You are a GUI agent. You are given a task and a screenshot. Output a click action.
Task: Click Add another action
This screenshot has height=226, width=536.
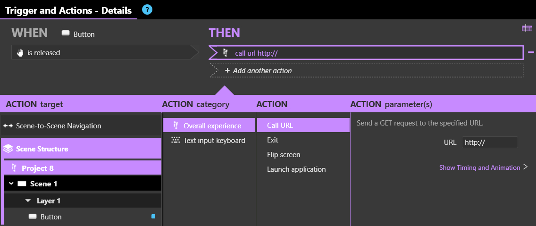click(262, 70)
